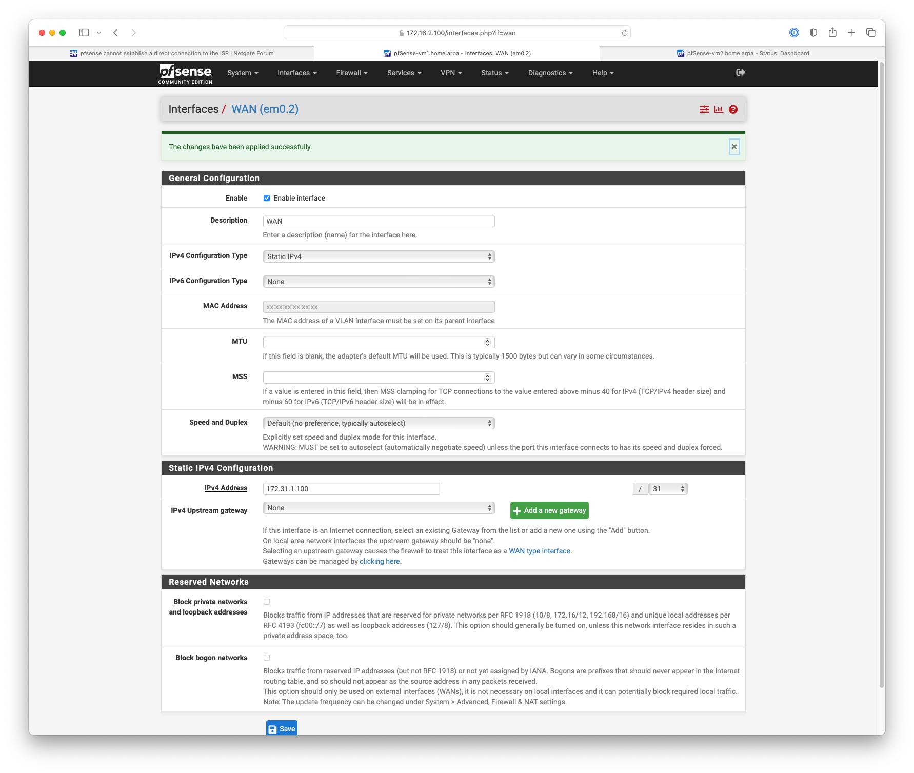914x773 pixels.
Task: Click the Save button
Action: (x=282, y=728)
